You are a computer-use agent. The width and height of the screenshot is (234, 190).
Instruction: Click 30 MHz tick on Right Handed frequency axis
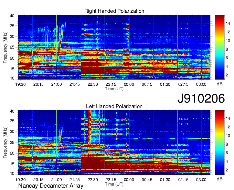12,36
